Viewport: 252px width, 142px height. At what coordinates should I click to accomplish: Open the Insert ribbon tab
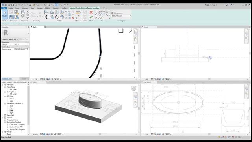tap(17, 8)
